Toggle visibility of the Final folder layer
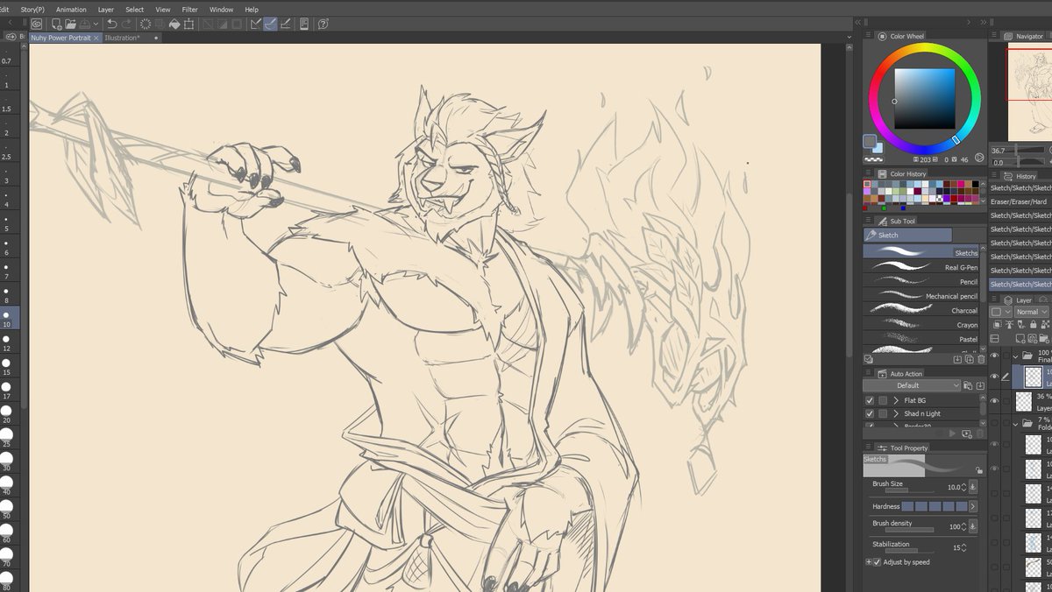1052x592 pixels. (x=994, y=356)
